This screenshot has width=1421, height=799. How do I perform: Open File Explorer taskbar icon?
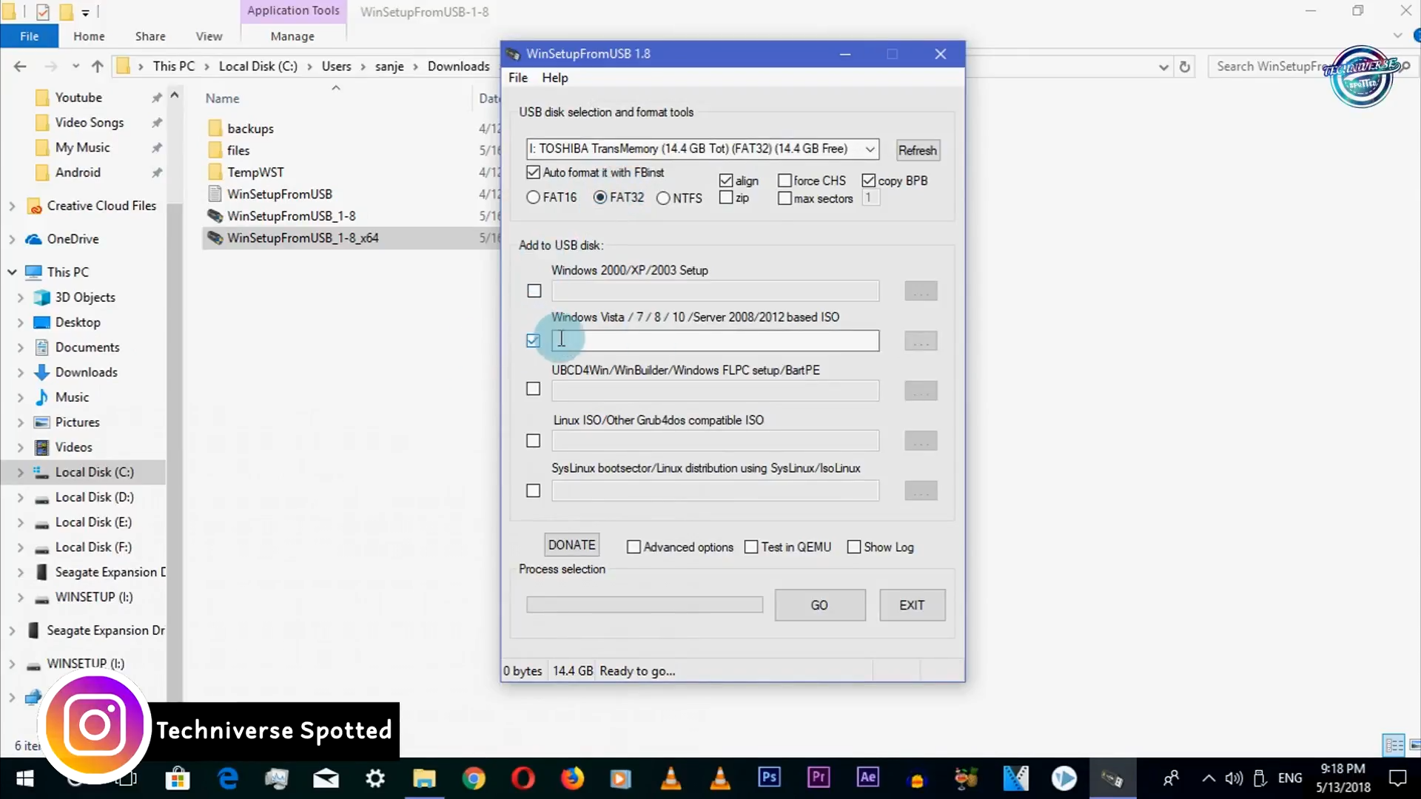coord(424,778)
